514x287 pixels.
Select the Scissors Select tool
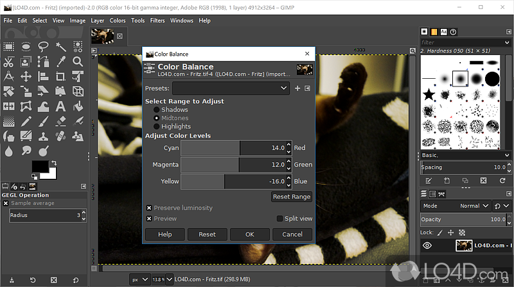pyautogui.click(x=9, y=61)
